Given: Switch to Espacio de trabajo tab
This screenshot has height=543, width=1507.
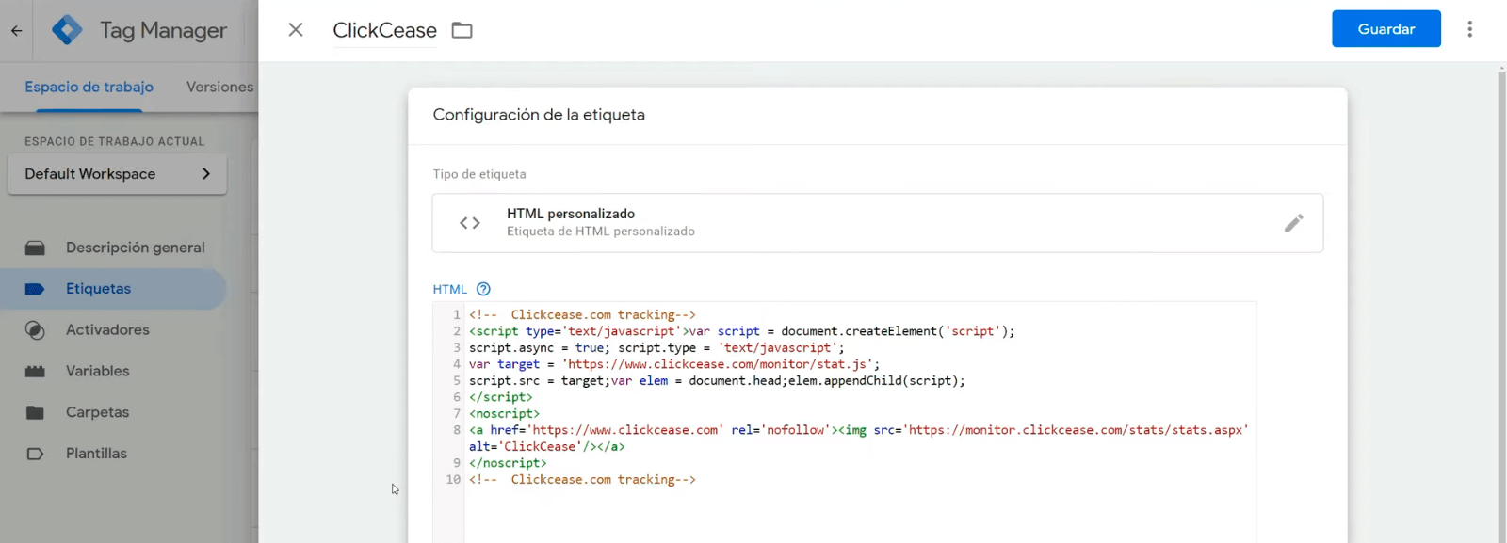Looking at the screenshot, I should pyautogui.click(x=89, y=87).
